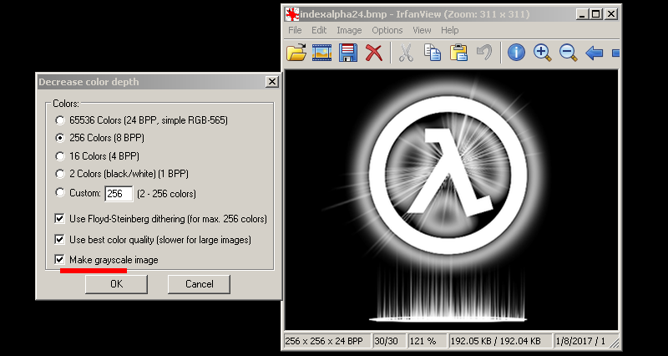Click the red X Delete file icon

[x=373, y=53]
